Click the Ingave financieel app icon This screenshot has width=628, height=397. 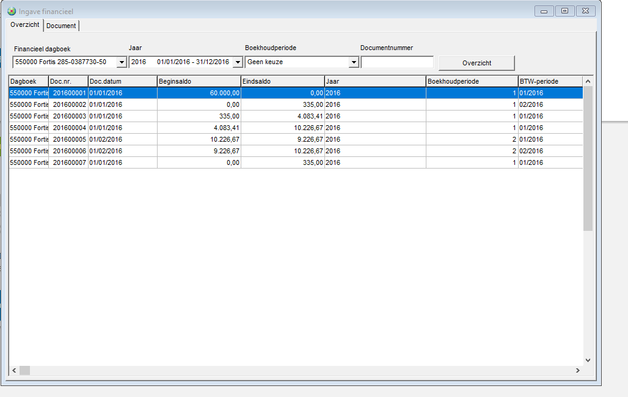point(11,11)
